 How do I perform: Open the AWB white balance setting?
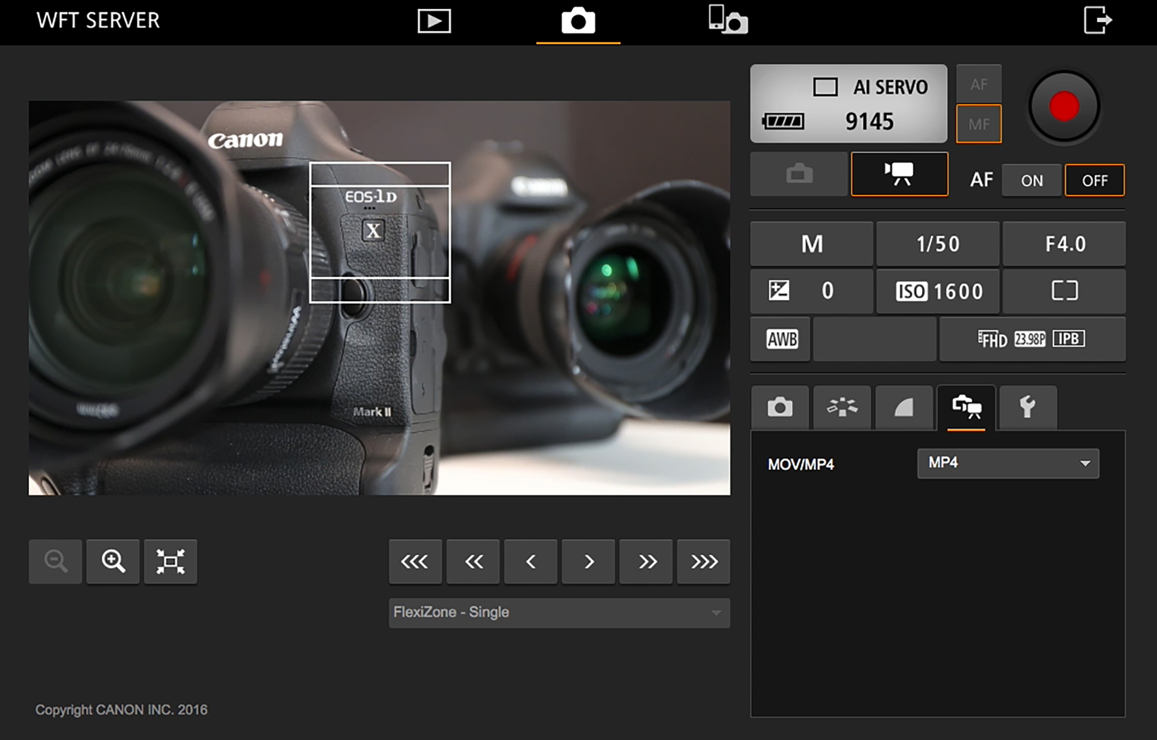[781, 339]
